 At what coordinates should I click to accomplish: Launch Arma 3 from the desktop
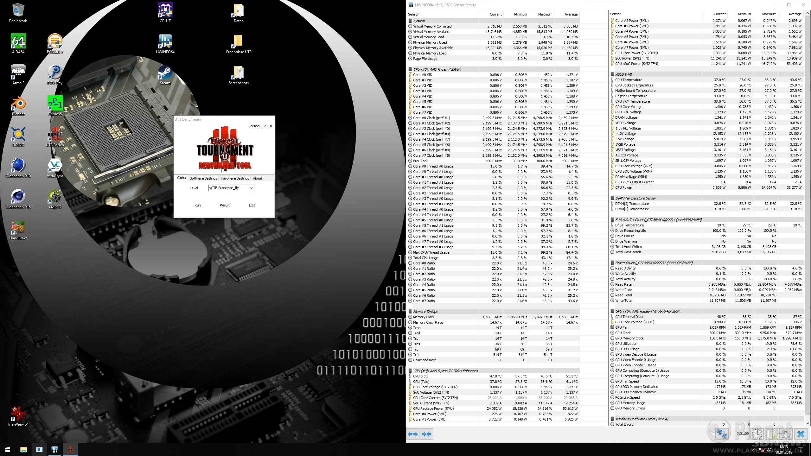(18, 75)
